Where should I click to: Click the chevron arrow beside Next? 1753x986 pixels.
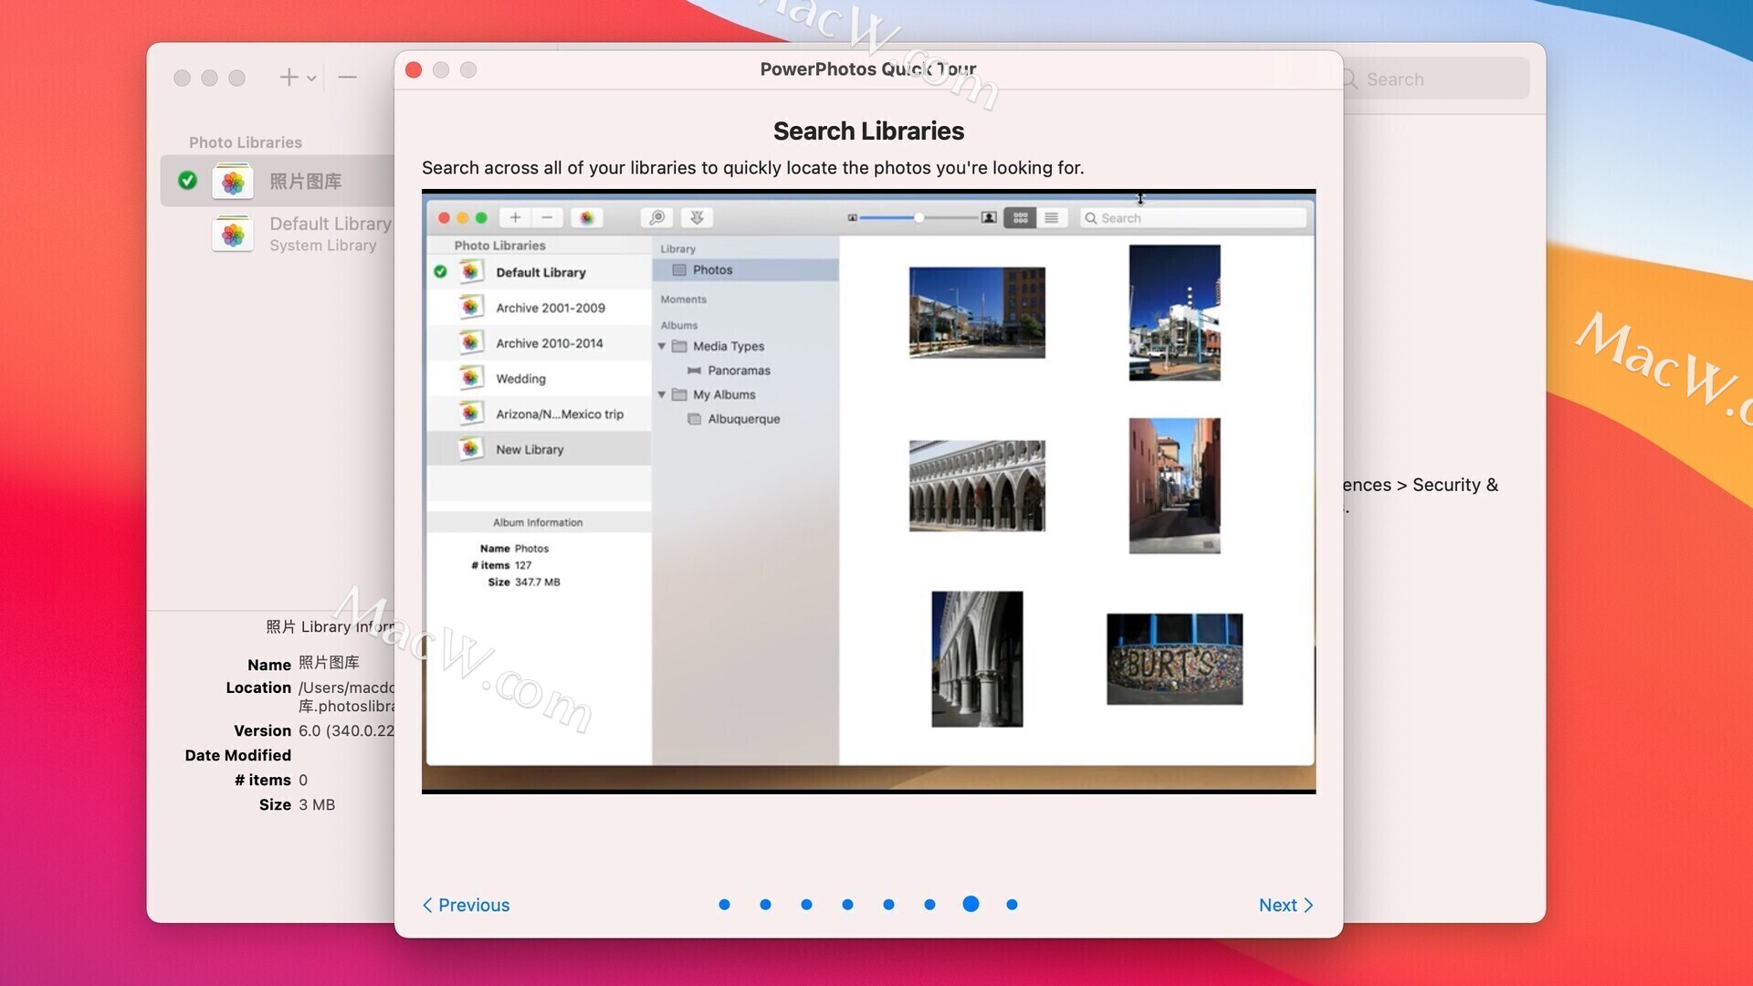point(1308,905)
